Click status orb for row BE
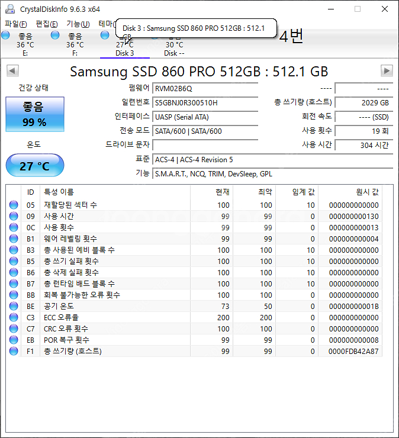 click(14, 306)
